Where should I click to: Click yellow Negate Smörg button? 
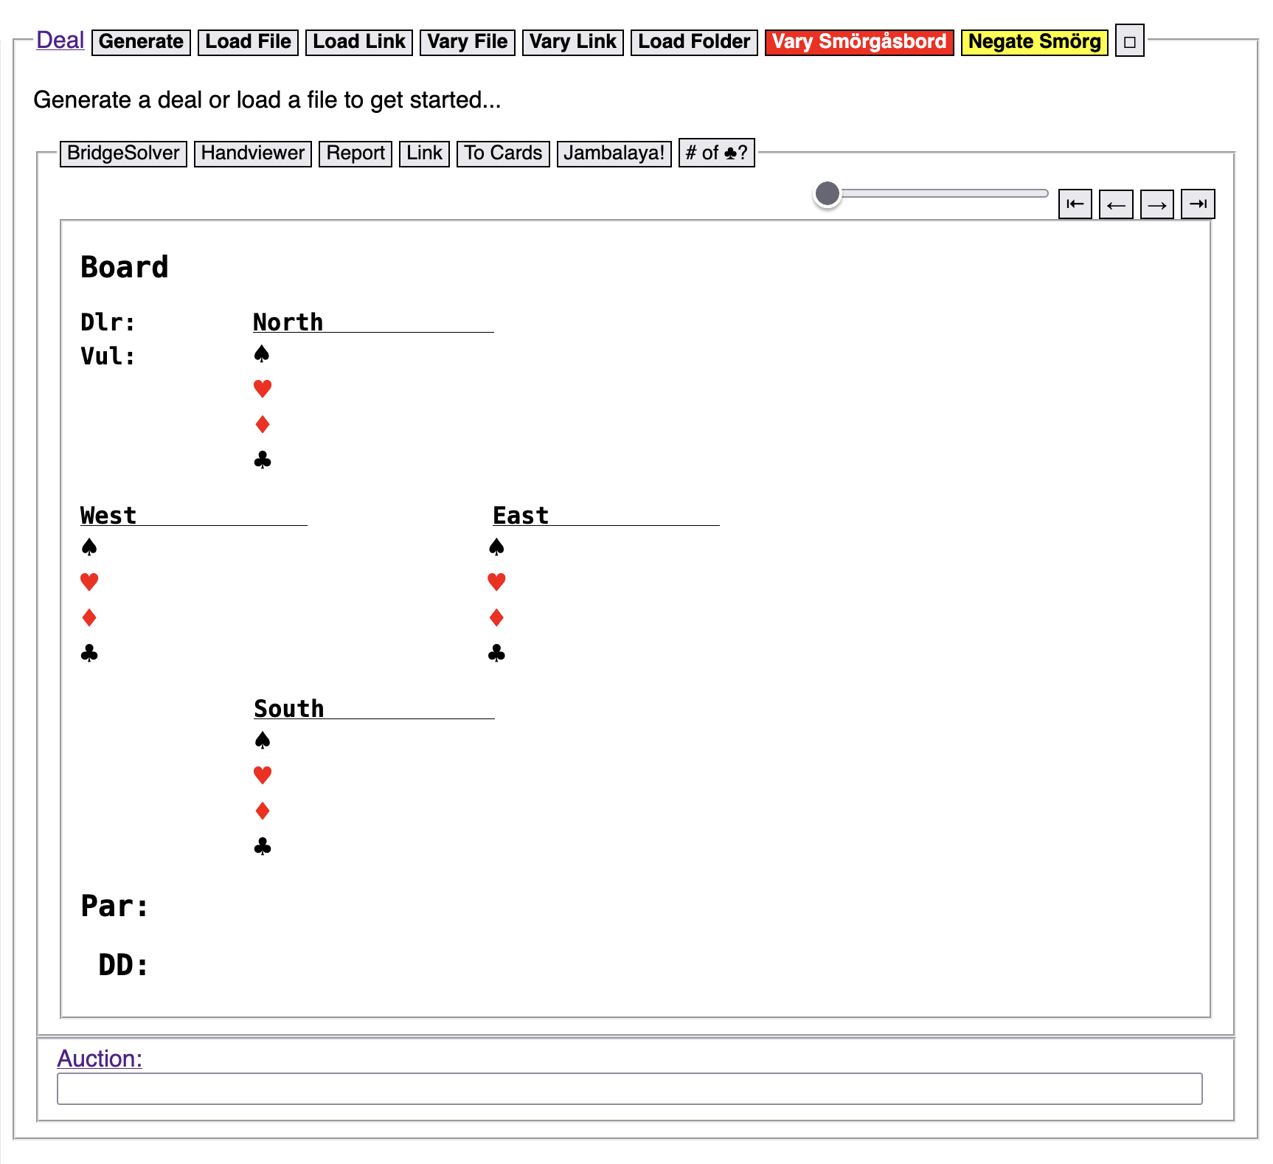[x=1034, y=42]
